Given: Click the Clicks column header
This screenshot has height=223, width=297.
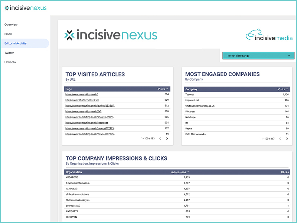Looking at the screenshot, I should click(x=285, y=172).
